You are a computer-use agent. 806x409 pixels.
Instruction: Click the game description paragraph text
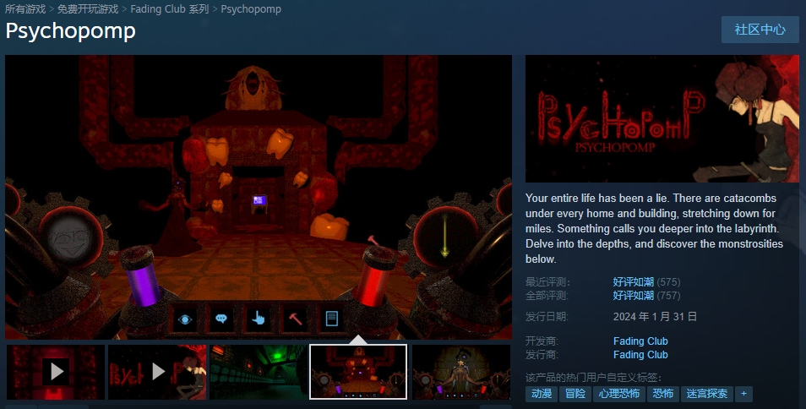coord(655,229)
